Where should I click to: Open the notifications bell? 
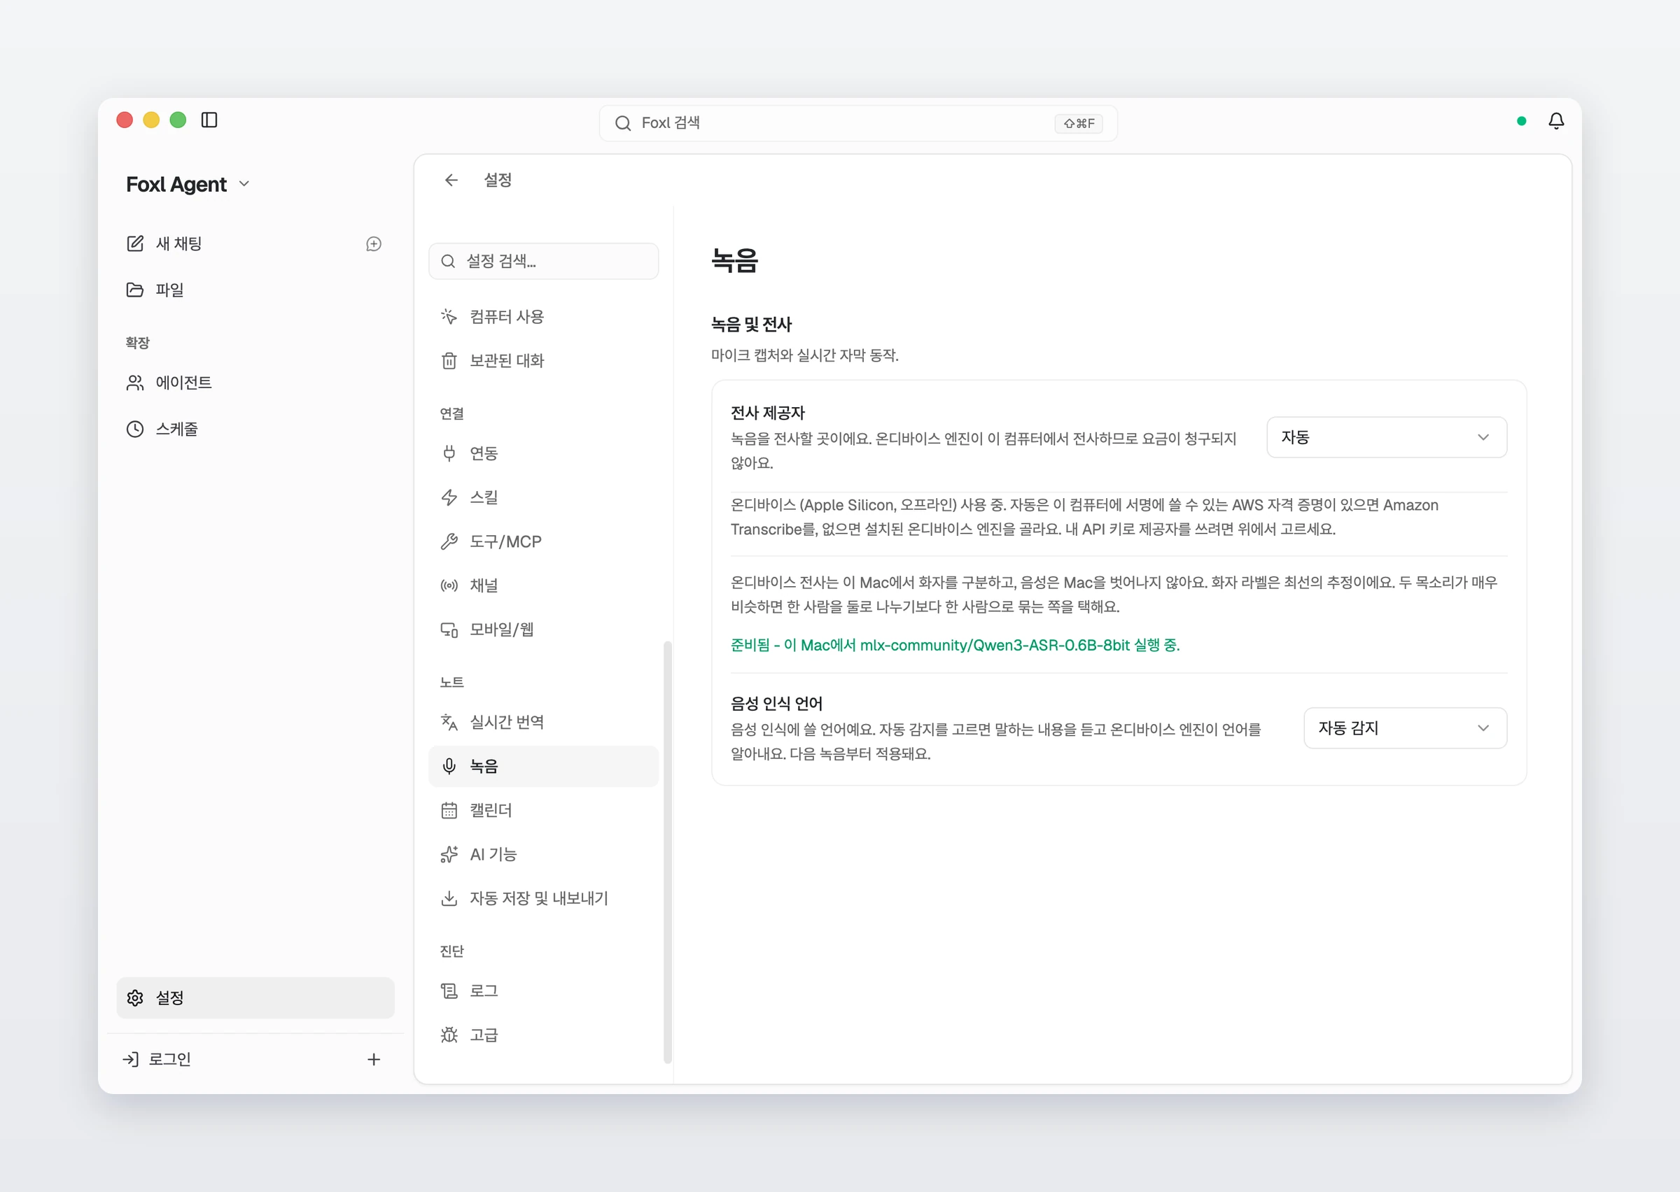(x=1556, y=121)
